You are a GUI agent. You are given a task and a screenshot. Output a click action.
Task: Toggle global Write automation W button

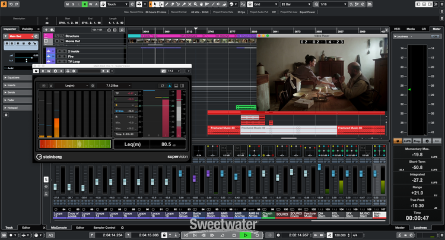click(x=91, y=4)
